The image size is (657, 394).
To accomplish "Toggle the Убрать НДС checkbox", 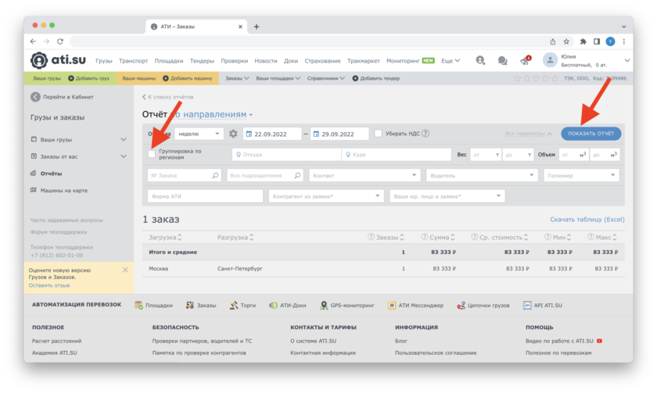I will 379,134.
